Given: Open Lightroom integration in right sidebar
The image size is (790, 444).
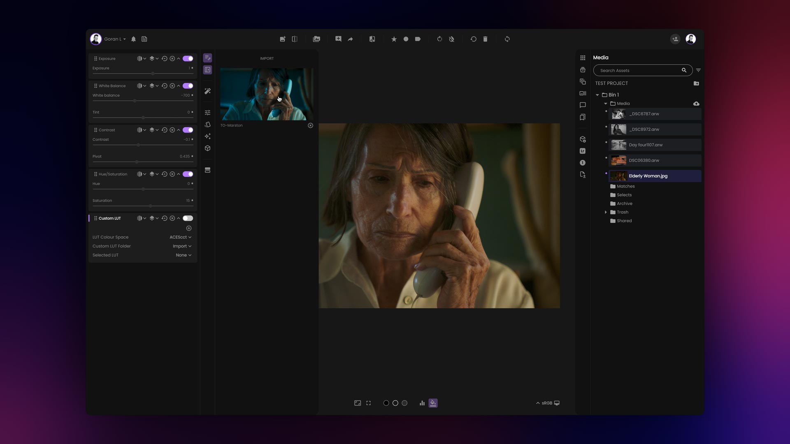Looking at the screenshot, I should (x=583, y=151).
